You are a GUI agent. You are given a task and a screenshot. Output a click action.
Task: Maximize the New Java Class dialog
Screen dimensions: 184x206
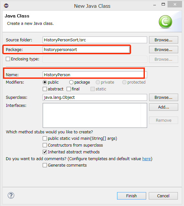pos(163,4)
